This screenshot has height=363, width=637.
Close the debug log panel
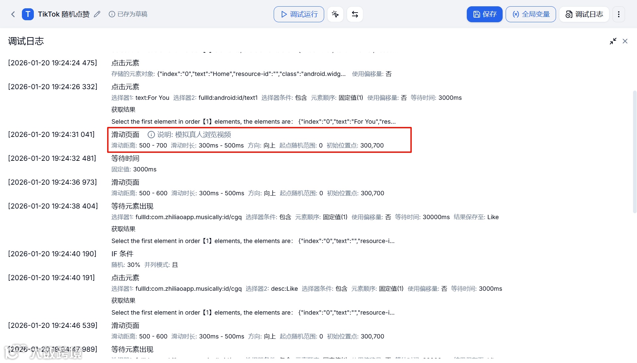(625, 41)
